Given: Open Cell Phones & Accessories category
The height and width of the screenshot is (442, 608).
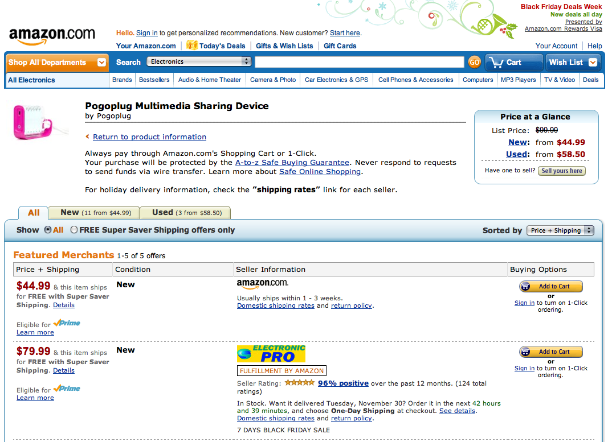Looking at the screenshot, I should [x=415, y=80].
